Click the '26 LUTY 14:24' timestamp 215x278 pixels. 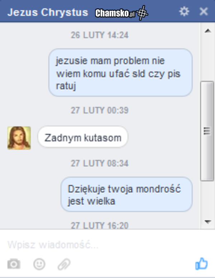click(x=100, y=35)
